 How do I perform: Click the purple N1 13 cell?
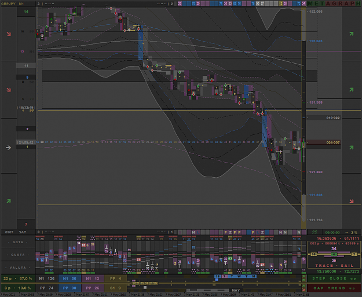click(x=93, y=278)
